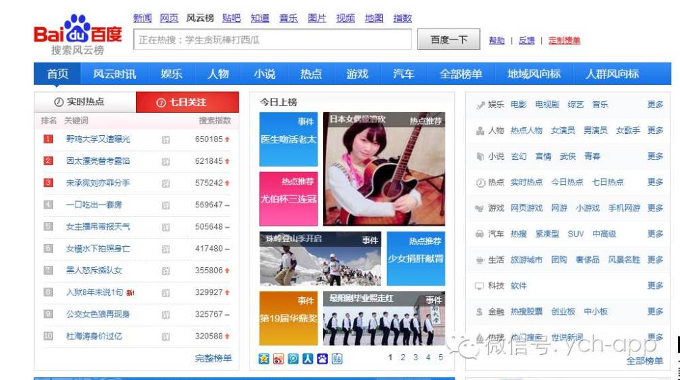Screen dimensions: 680x380
Task: Open 贴吧 link above search box
Action: pos(231,18)
